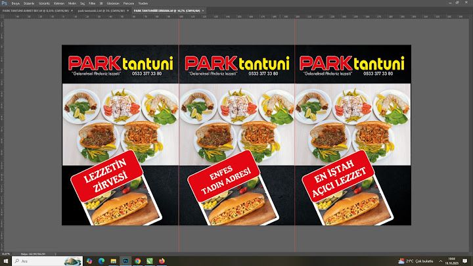Open the Metin menu
The height and width of the screenshot is (266, 473).
coord(72,3)
